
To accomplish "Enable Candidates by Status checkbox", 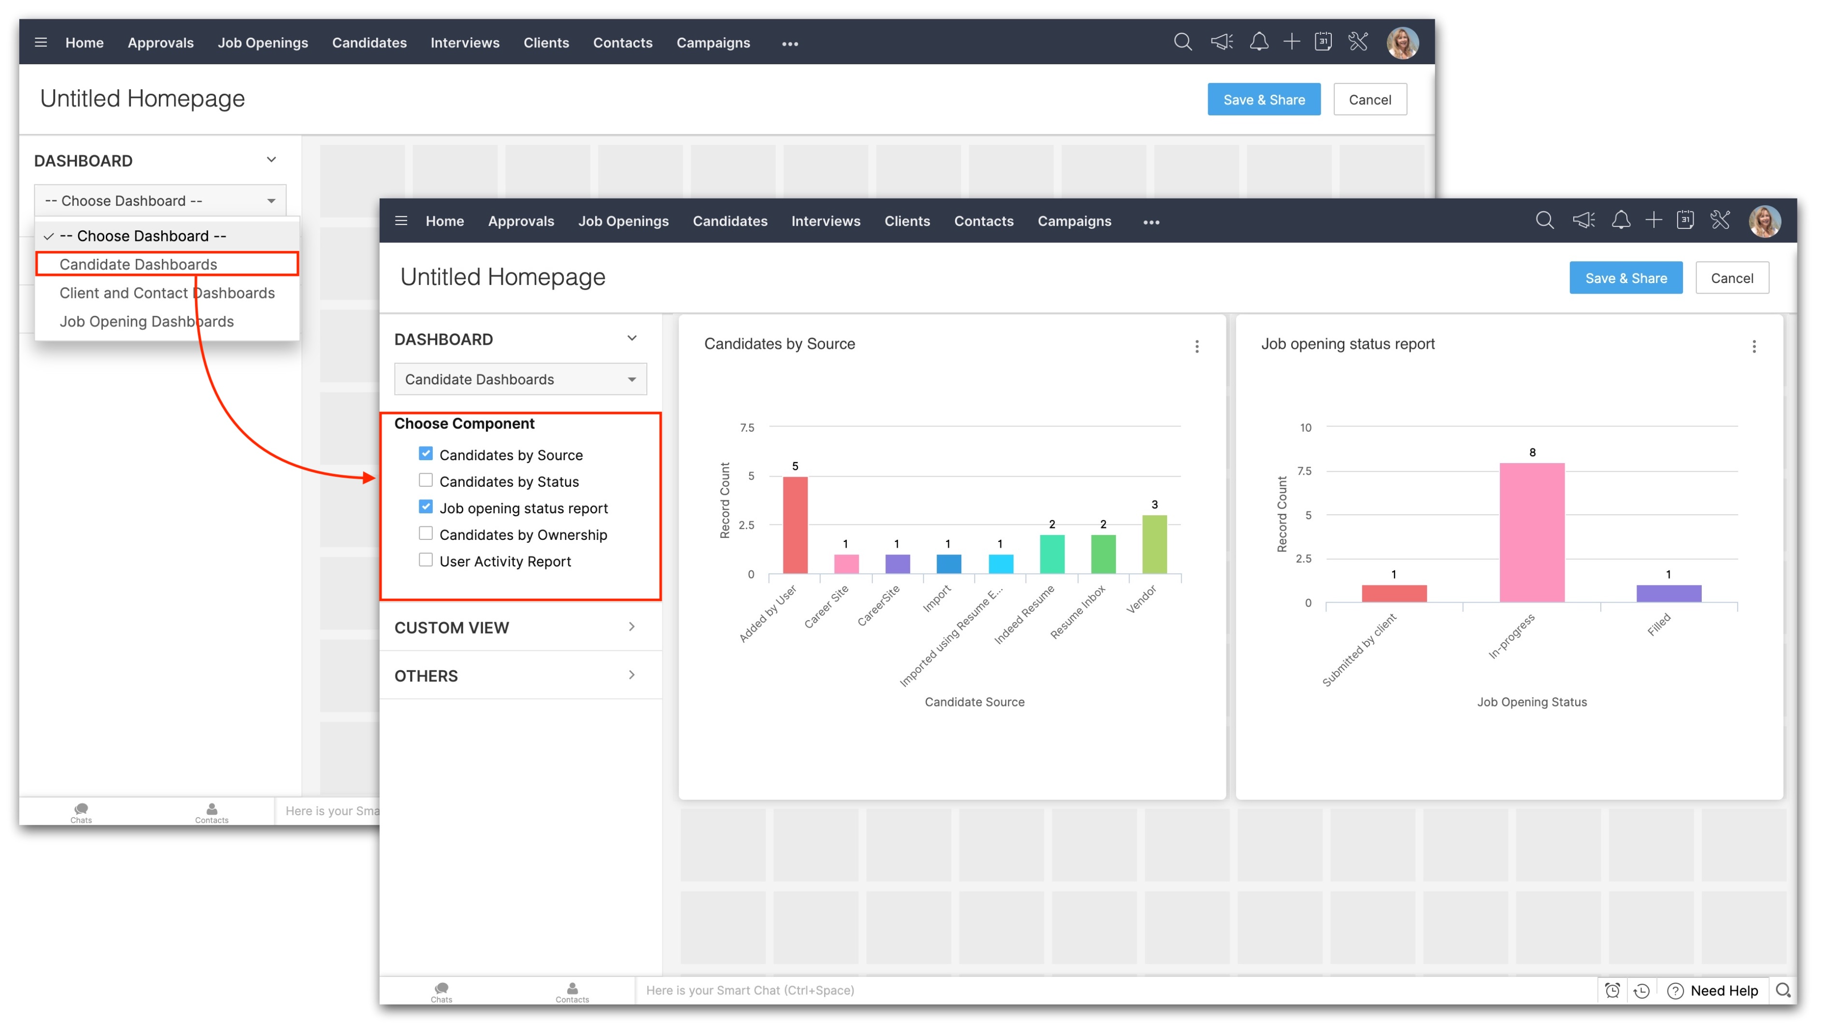I will 426,481.
